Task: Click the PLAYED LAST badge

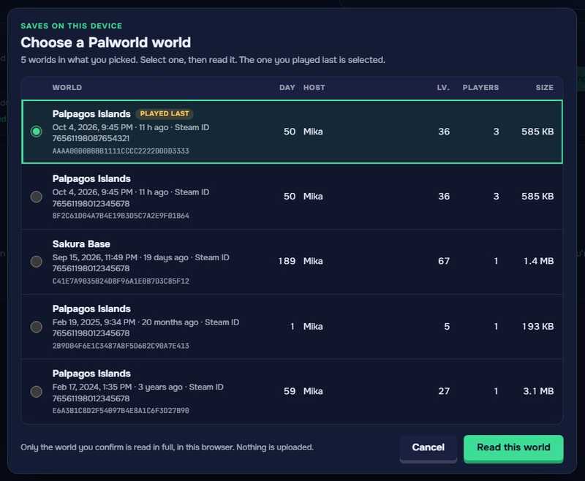Action: click(165, 113)
